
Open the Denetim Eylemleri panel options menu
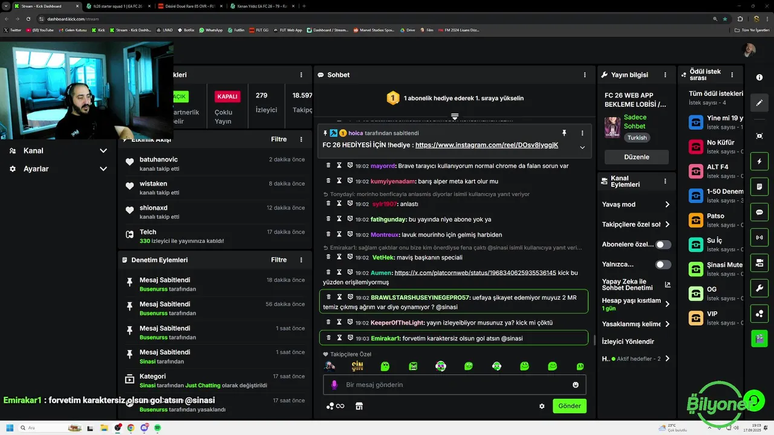301,260
